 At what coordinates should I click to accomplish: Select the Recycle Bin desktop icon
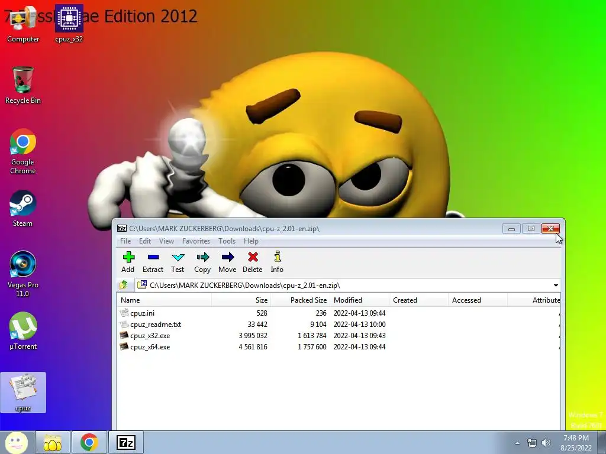(x=23, y=85)
